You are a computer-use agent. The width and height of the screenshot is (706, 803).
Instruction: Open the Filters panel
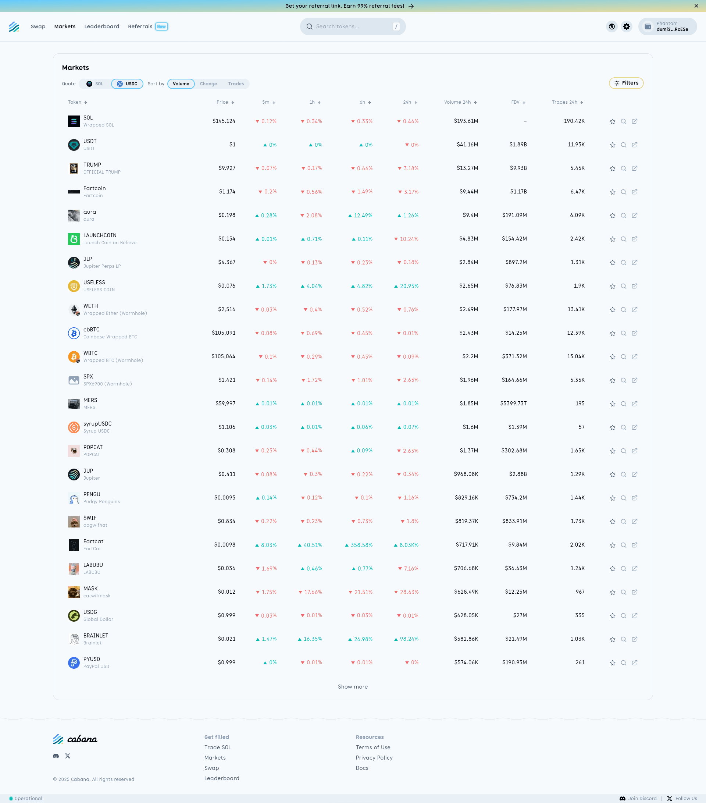[x=626, y=83]
